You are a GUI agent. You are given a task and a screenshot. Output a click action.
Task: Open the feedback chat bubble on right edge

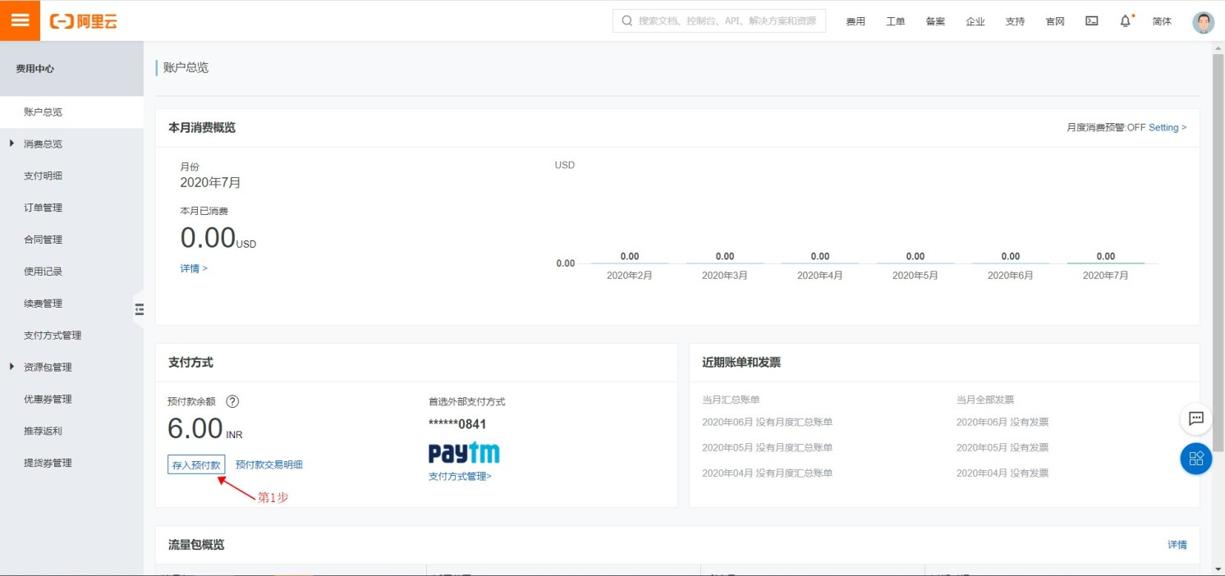click(x=1195, y=418)
